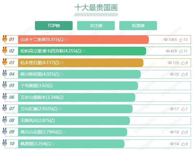Viewport: 194px width, 150px height.
Task: Click the 子母猴图(3.62亿) green bar
Action: pyautogui.click(x=78, y=86)
